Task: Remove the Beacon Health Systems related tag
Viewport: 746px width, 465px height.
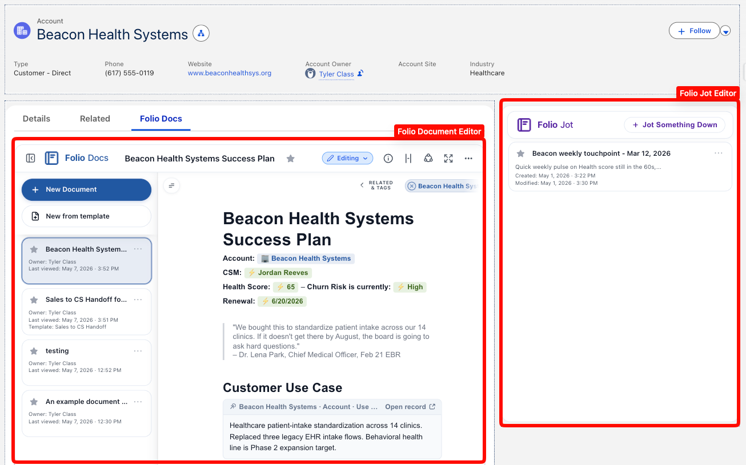Action: (412, 186)
